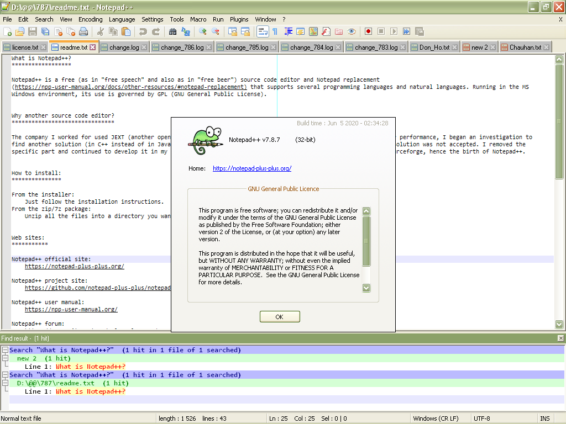Switch to the change_786.log tab
The image size is (566, 424).
(x=182, y=47)
